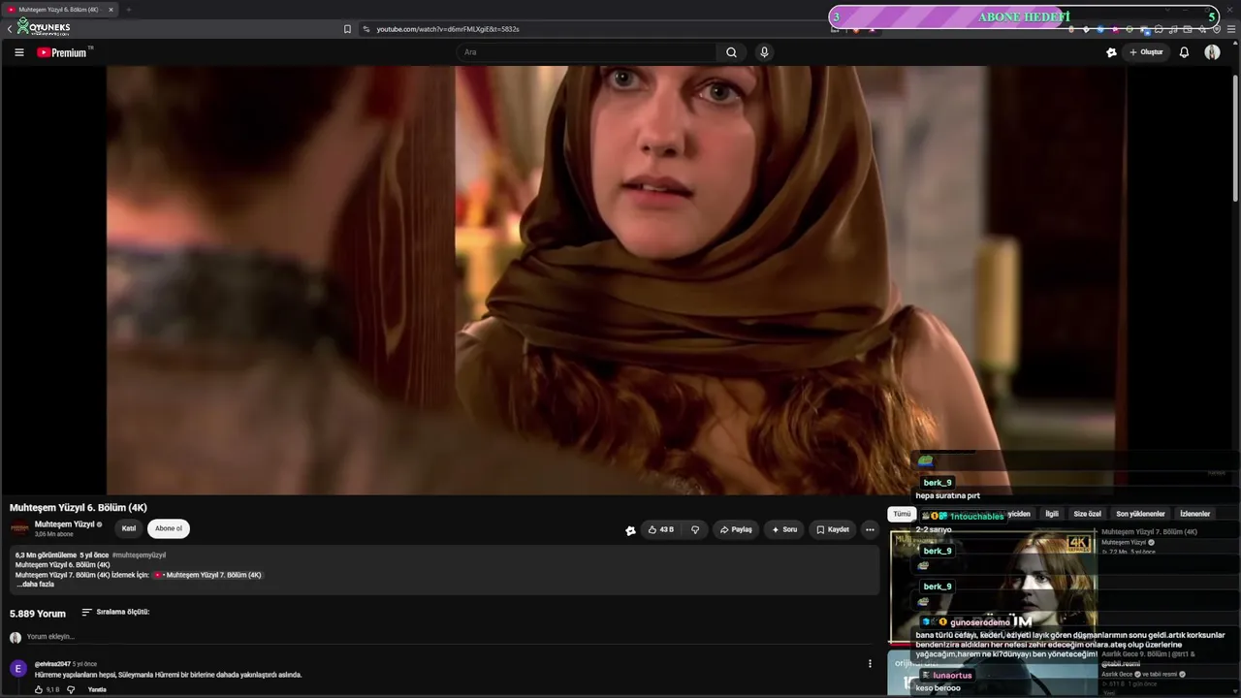The height and width of the screenshot is (698, 1241).
Task: Go to the YouTube Premium home logo
Action: pos(64,52)
